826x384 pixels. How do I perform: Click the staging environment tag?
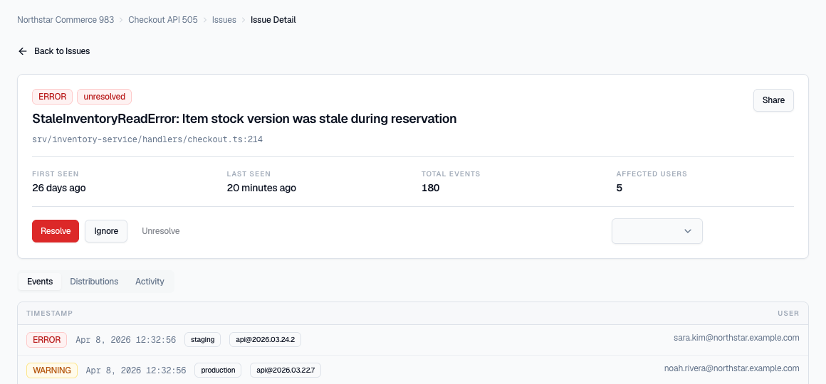[x=203, y=340]
